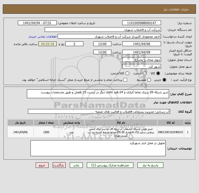Click the announcement date field 1401/04/04 - 07:31
The height and width of the screenshot is (193, 199).
pyautogui.click(x=37, y=23)
